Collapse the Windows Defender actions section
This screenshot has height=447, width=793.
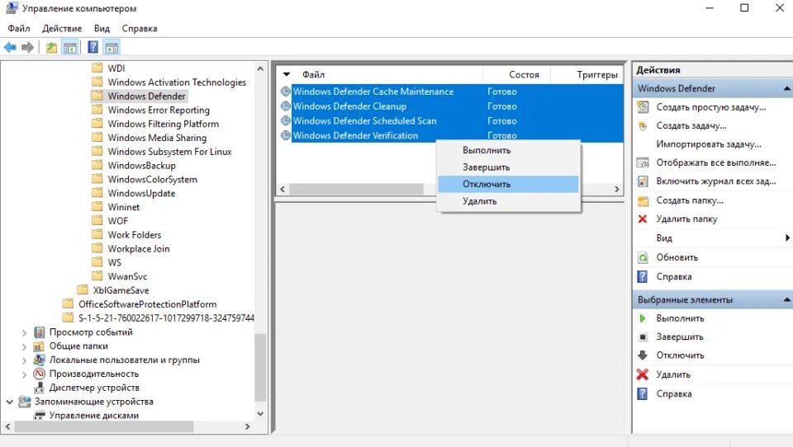pyautogui.click(x=786, y=88)
